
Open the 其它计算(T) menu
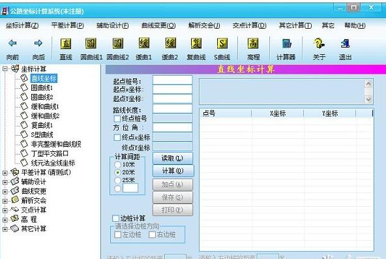click(x=295, y=25)
